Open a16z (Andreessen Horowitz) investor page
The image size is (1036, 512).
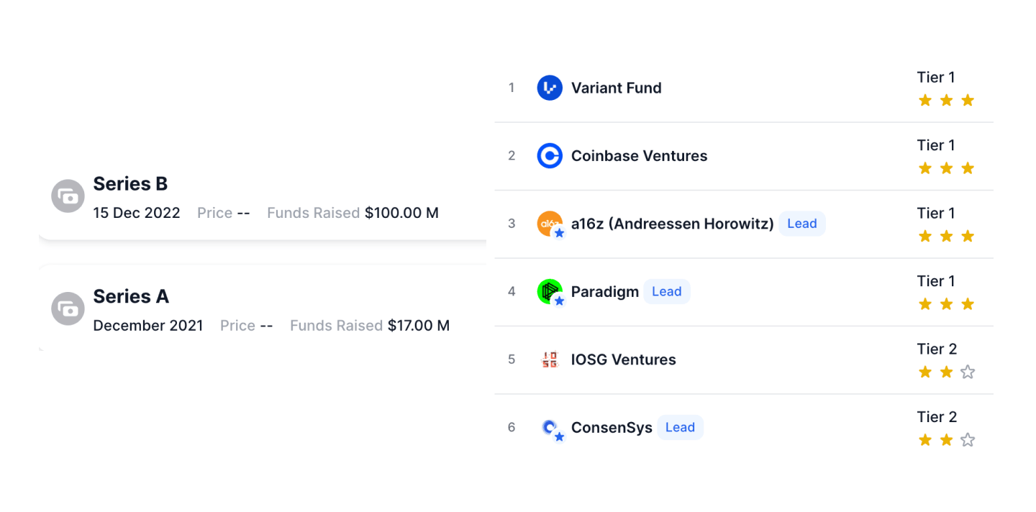coord(672,224)
